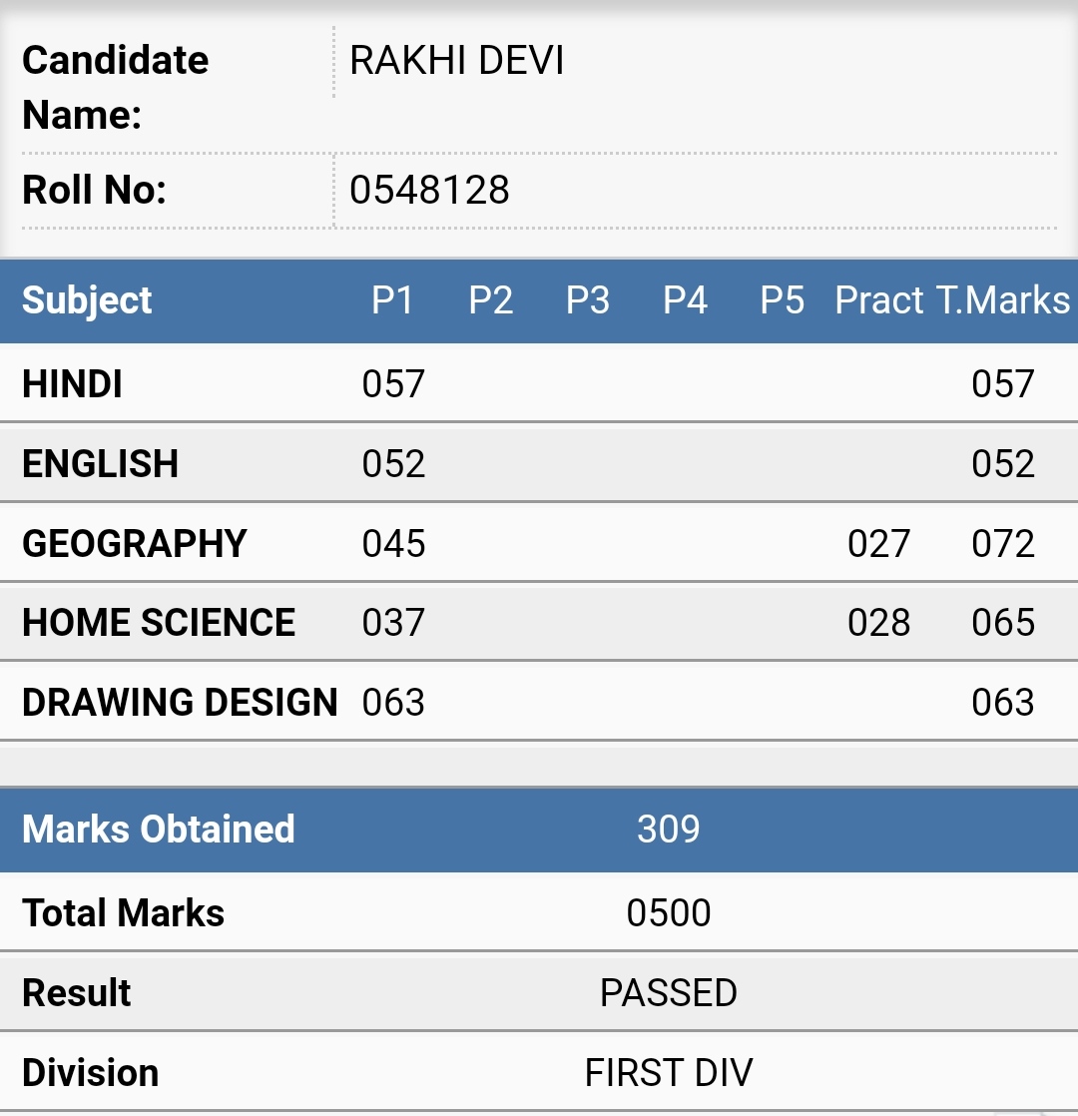Click Drawing Design P1 marks 063

[x=393, y=703]
